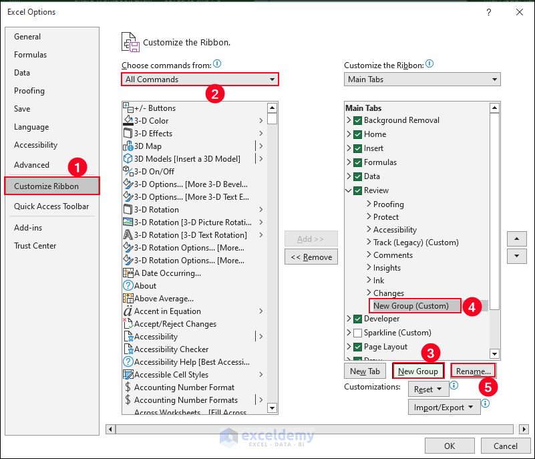Viewport: 535px width, 459px height.
Task: Expand the Protect group
Action: (369, 216)
